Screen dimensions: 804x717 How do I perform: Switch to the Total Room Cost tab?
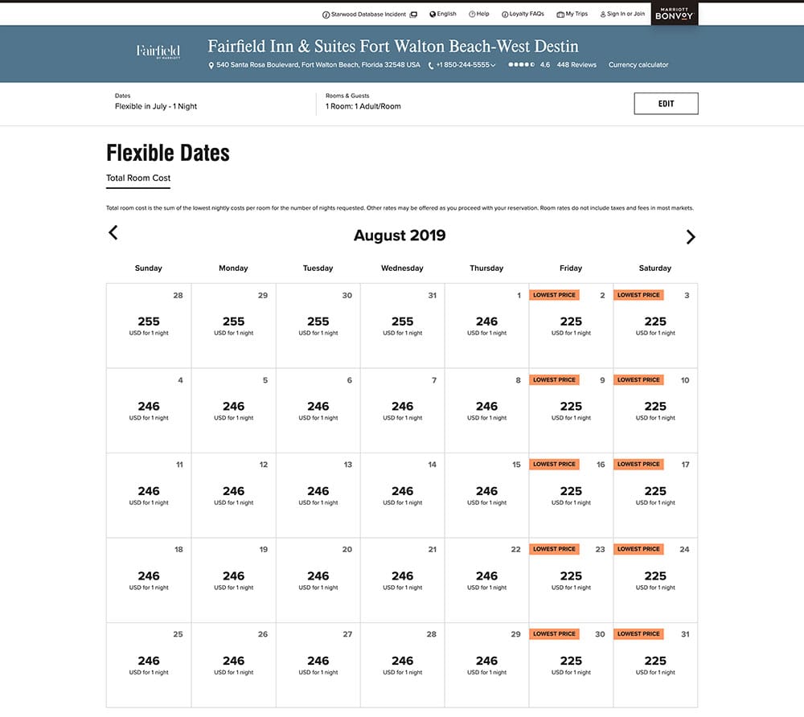coord(137,178)
